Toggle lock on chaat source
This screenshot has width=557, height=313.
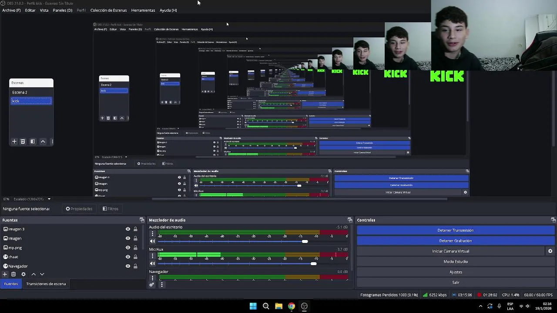pyautogui.click(x=135, y=257)
